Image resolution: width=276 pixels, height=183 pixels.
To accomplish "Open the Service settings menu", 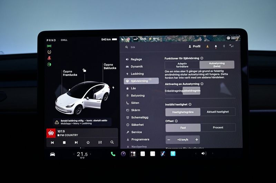I will pos(134,132).
